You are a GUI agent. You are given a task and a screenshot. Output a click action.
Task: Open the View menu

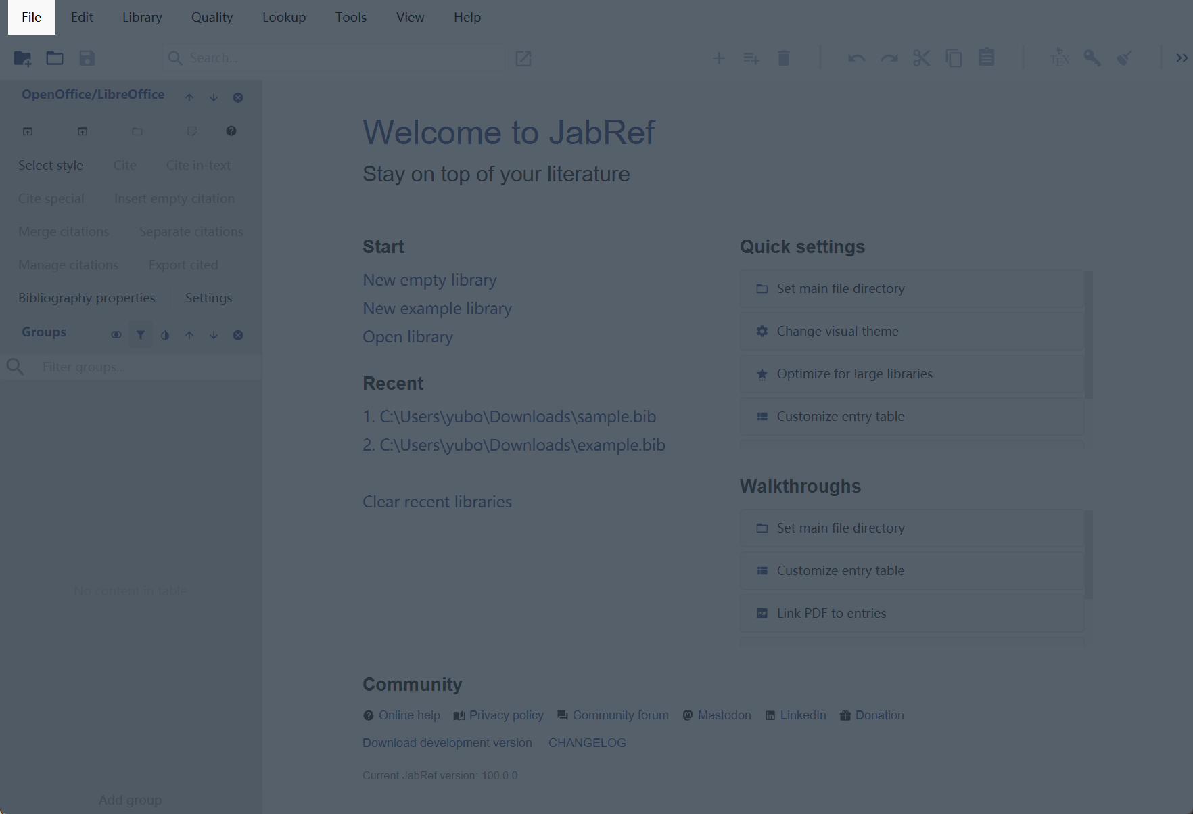click(x=411, y=17)
